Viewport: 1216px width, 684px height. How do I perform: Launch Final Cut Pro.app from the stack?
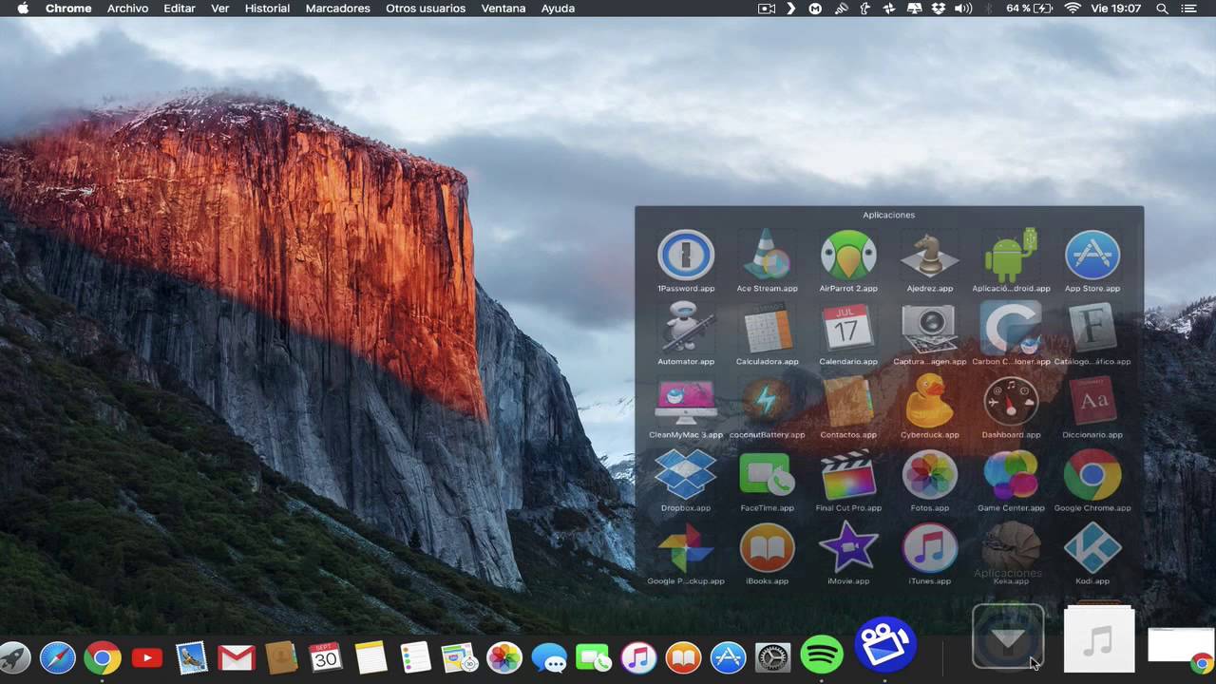point(848,474)
